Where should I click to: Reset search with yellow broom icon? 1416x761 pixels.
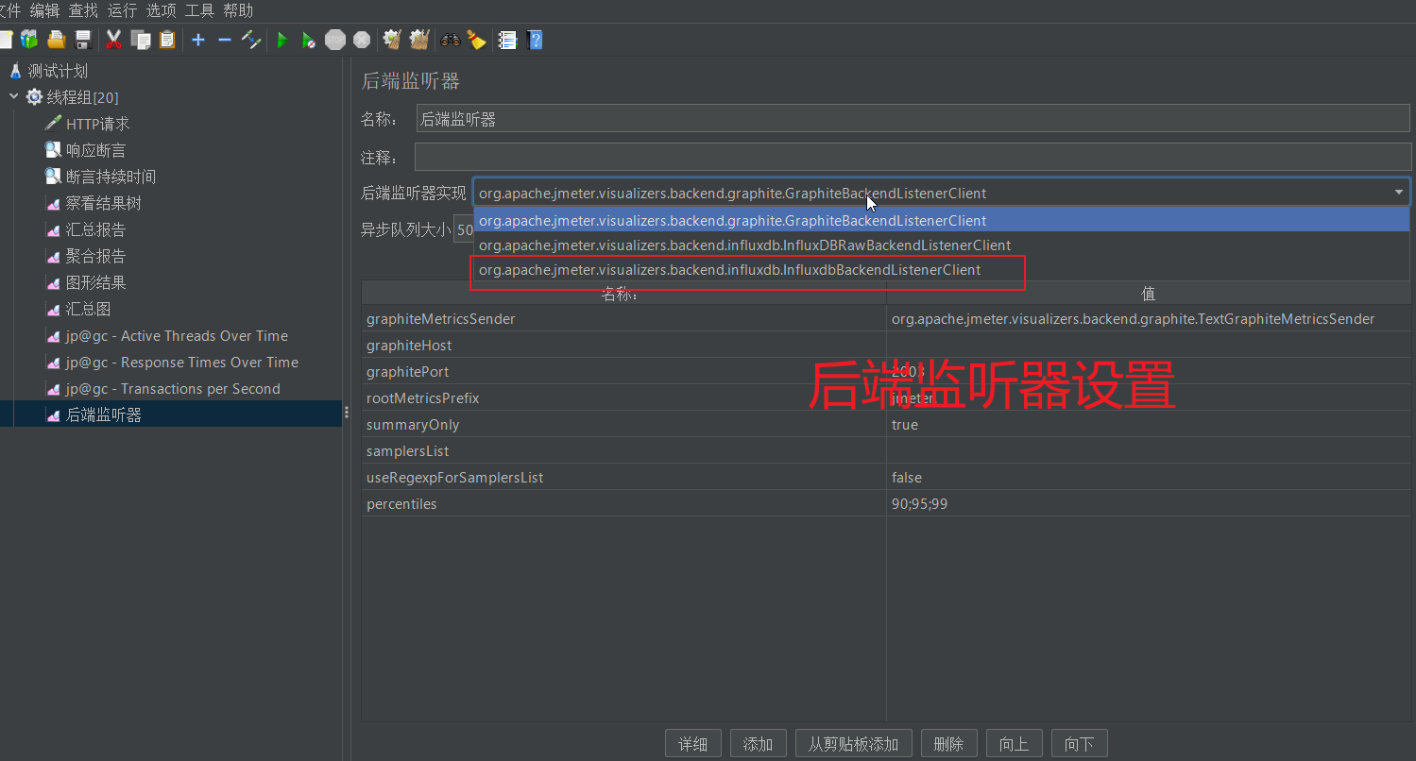tap(477, 40)
